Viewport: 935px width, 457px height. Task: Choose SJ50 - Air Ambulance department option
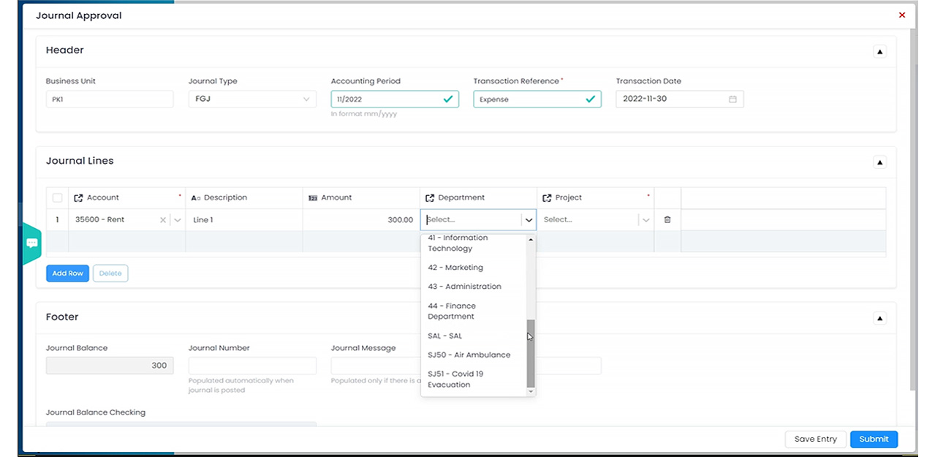coord(469,355)
